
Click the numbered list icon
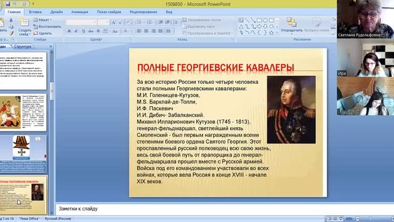click(150, 22)
